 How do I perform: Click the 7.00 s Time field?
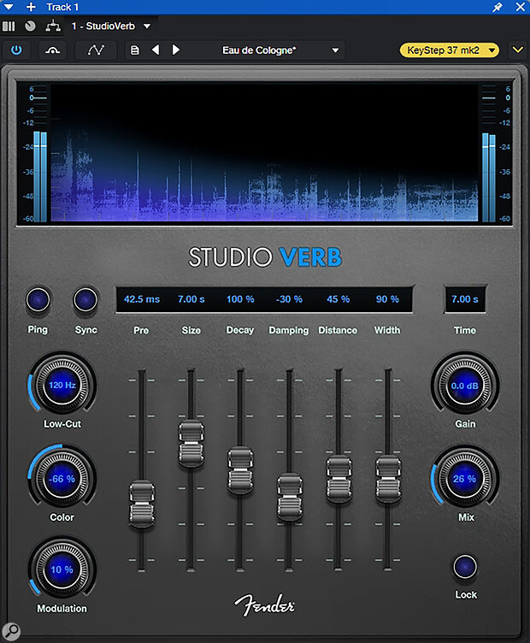pos(465,299)
